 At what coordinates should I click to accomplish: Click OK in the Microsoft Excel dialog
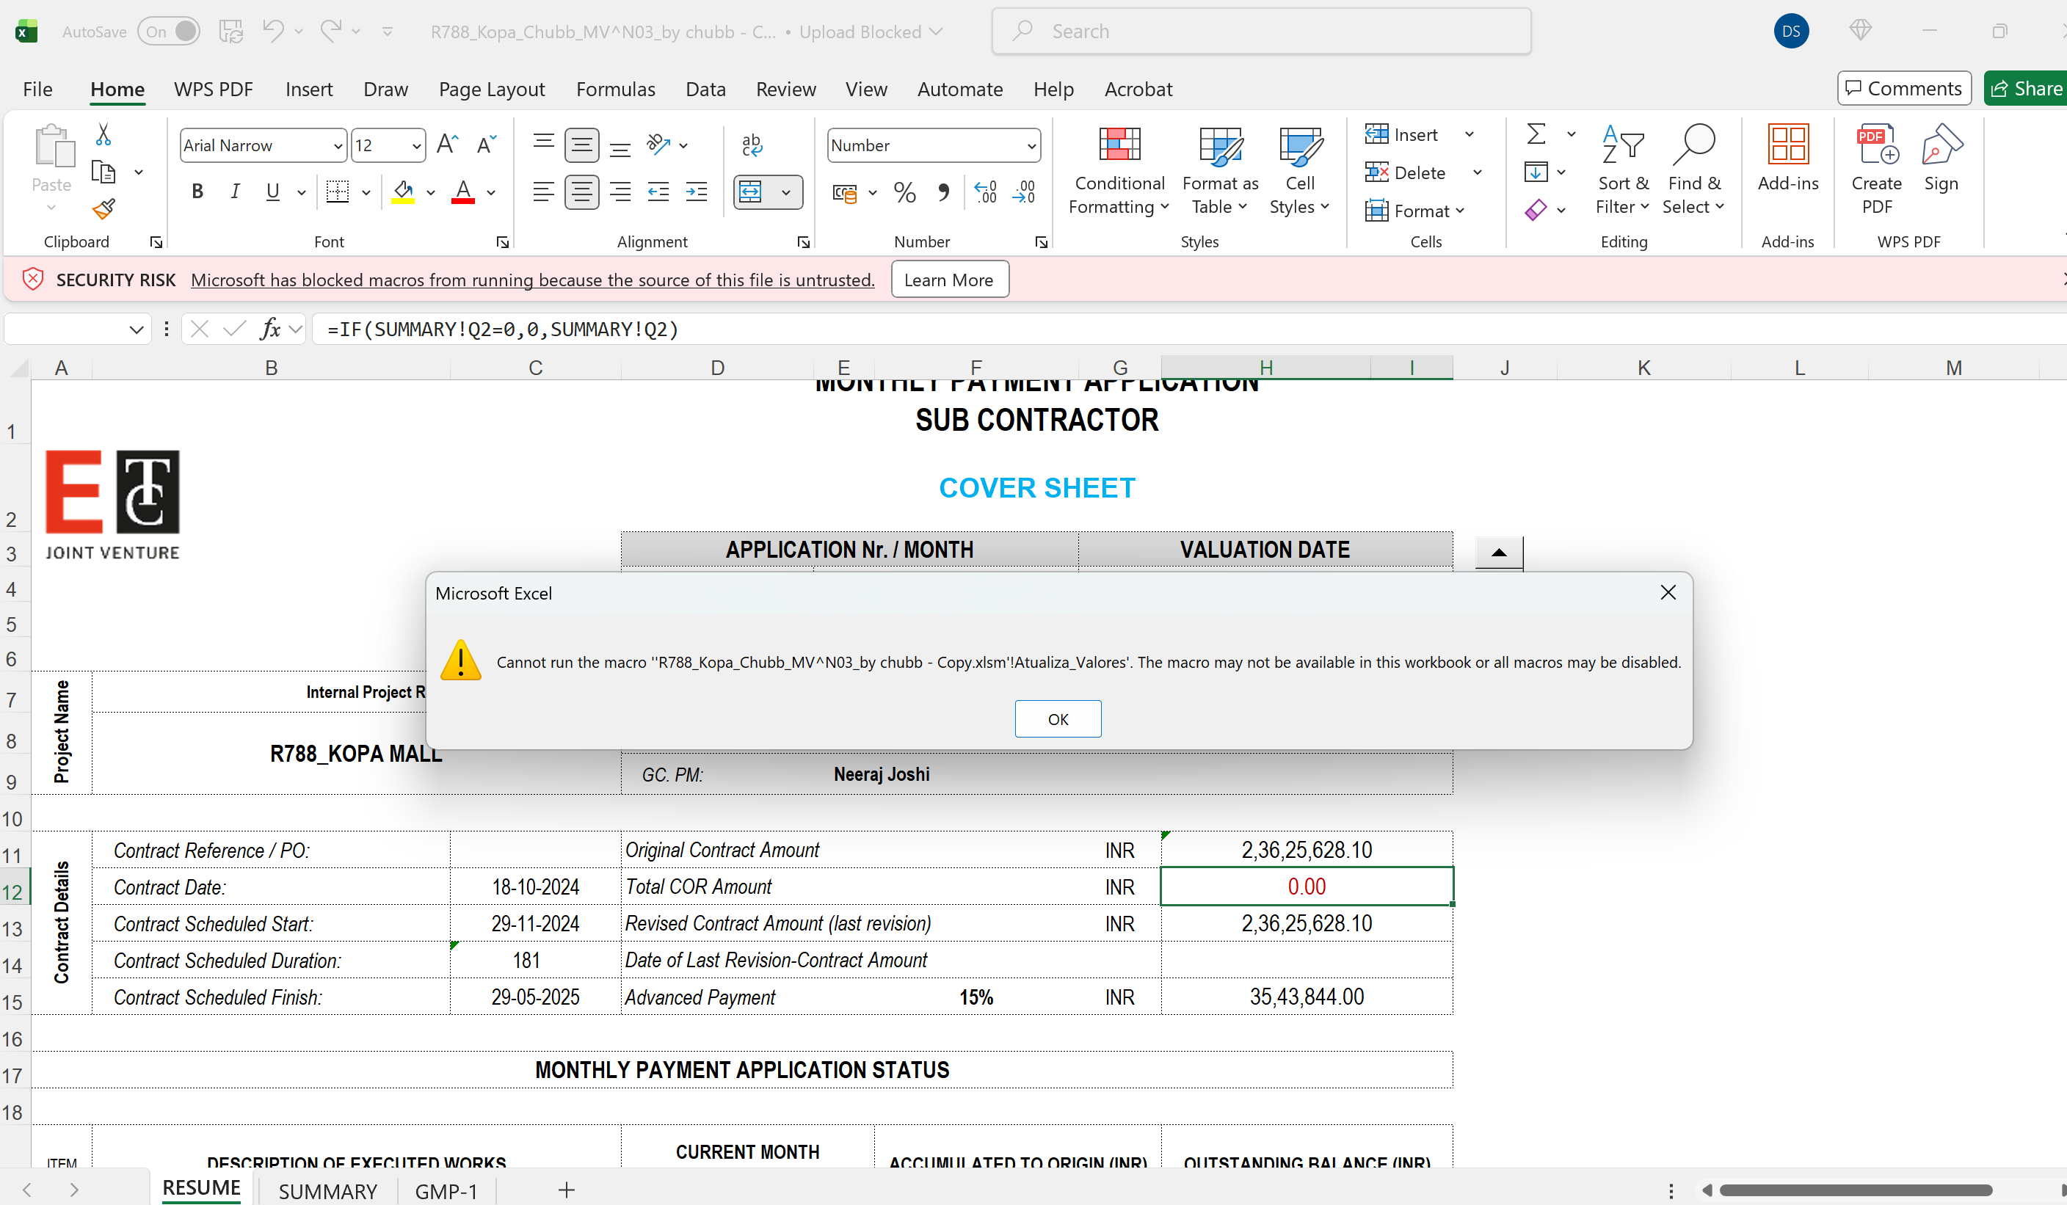(1058, 718)
